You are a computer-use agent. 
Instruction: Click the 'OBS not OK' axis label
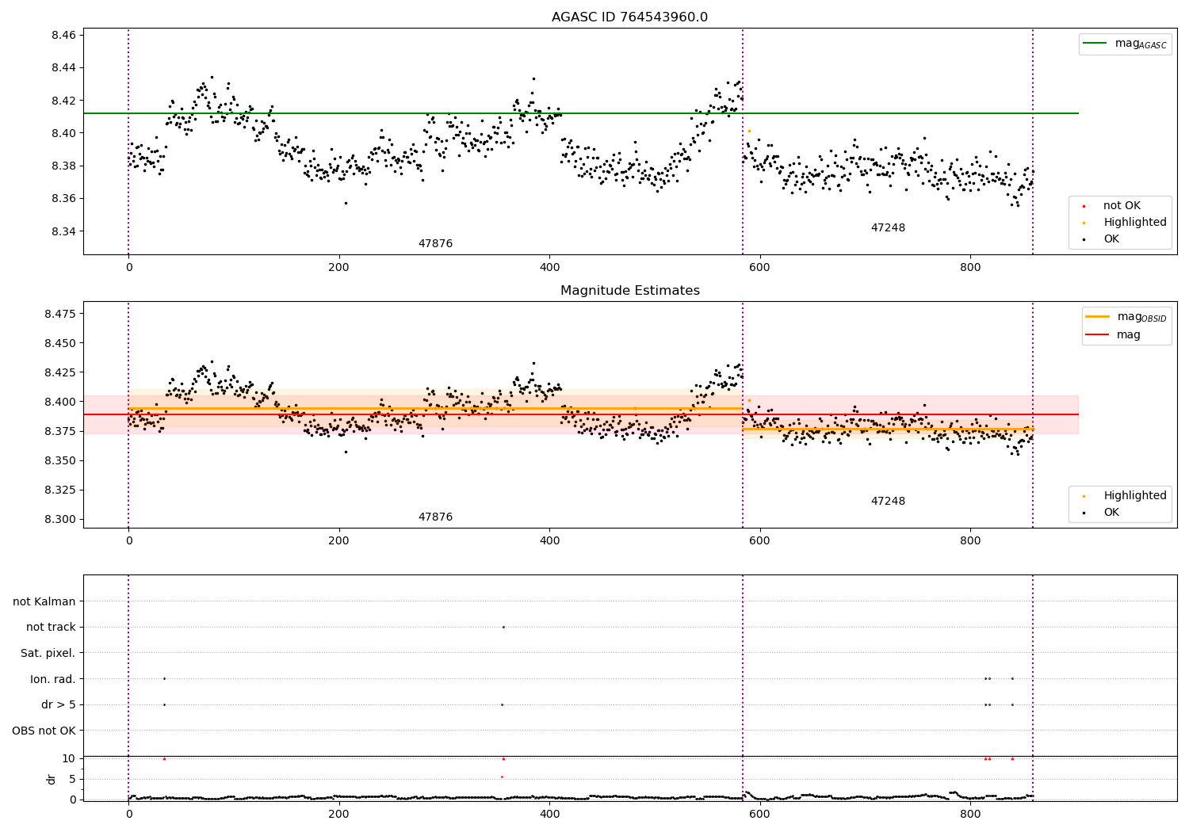point(44,731)
